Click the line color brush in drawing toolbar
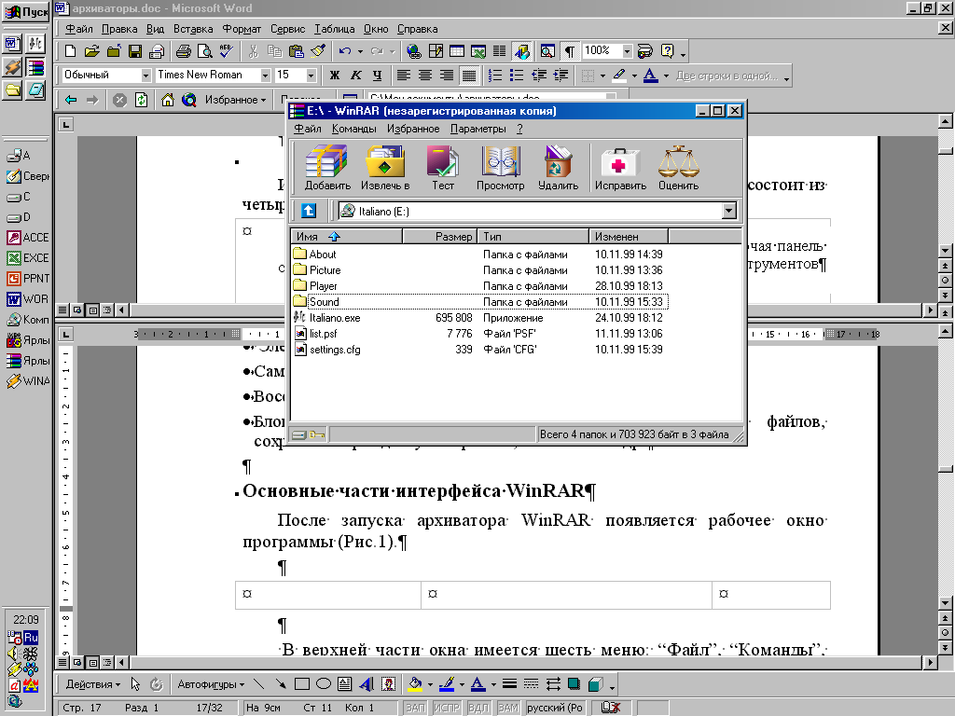955x716 pixels. click(447, 684)
